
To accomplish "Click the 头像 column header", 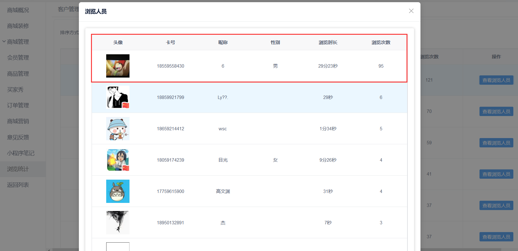I will click(x=118, y=43).
